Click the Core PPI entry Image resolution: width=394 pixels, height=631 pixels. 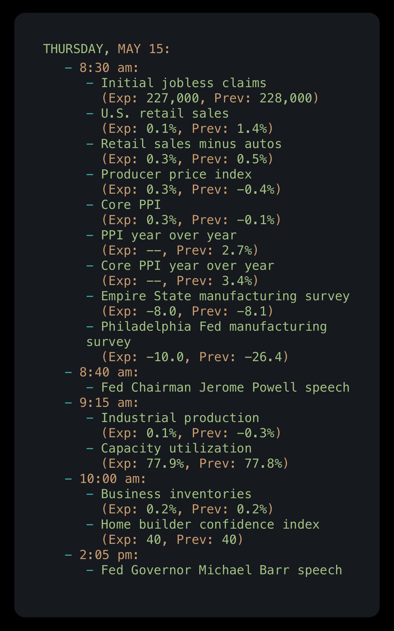131,205
